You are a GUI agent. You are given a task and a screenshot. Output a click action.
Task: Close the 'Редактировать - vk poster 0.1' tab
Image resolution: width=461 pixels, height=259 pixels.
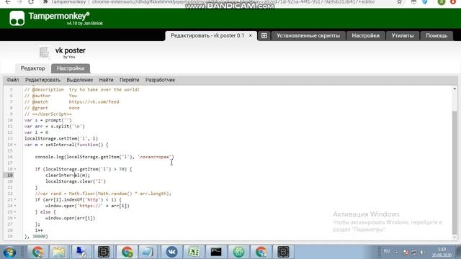[250, 35]
